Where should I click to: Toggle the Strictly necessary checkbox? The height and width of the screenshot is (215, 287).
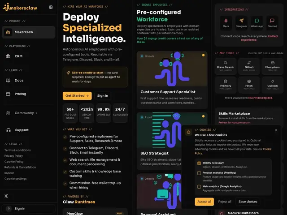tap(199, 163)
